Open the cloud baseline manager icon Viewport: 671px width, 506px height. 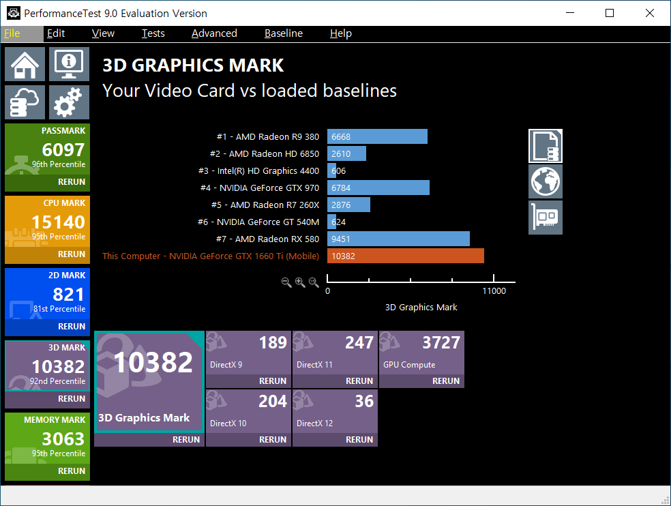[25, 102]
